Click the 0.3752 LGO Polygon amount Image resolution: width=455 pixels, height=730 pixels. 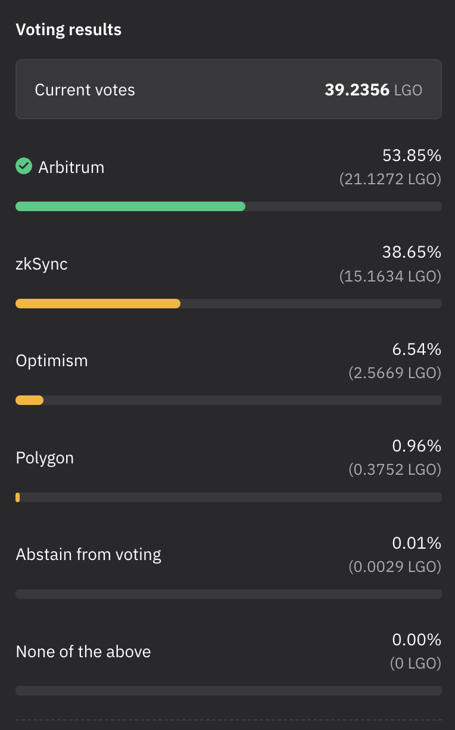pyautogui.click(x=395, y=470)
